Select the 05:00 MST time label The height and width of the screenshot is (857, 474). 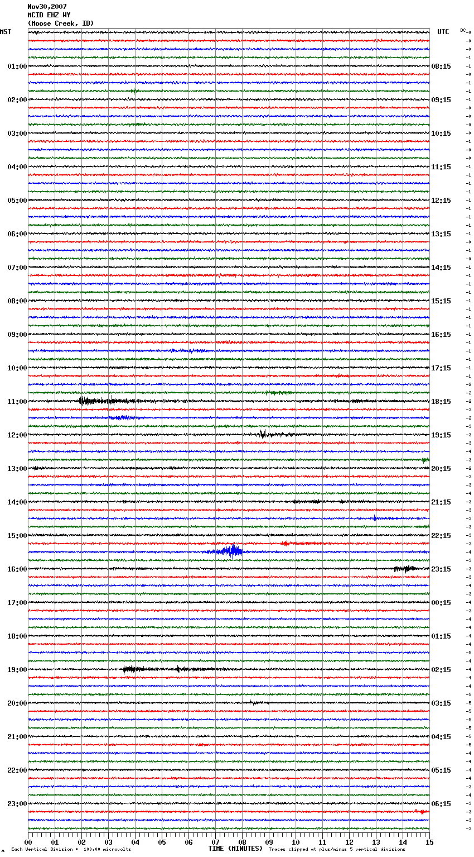[17, 201]
